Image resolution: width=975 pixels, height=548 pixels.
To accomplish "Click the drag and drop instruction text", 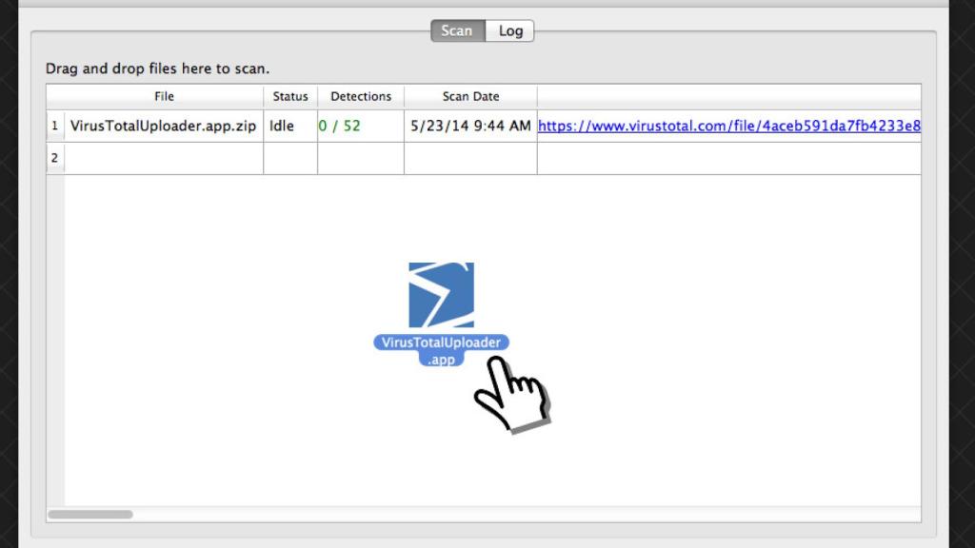I will 158,68.
